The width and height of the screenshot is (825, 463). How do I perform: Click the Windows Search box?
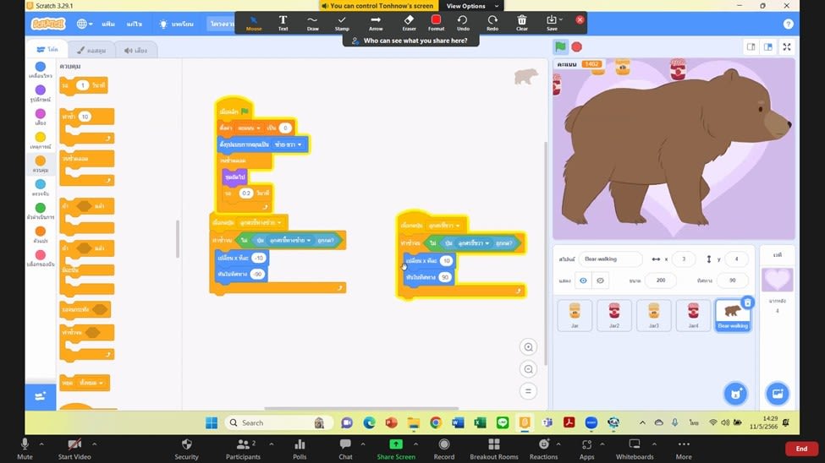coord(278,422)
